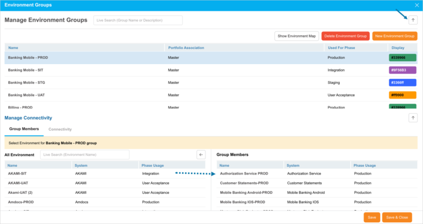
Task: Choose Authorization Service PROD group member
Action: click(243, 173)
